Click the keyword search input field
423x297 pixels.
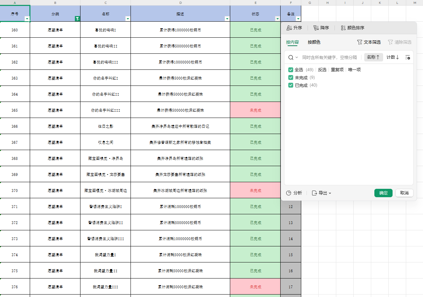tap(329, 57)
